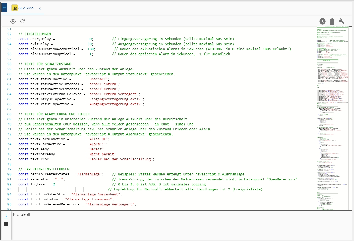Click the // EINSTELLUNGEN comment line
Image resolution: width=354 pixels, height=241 pixels.
click(x=34, y=34)
